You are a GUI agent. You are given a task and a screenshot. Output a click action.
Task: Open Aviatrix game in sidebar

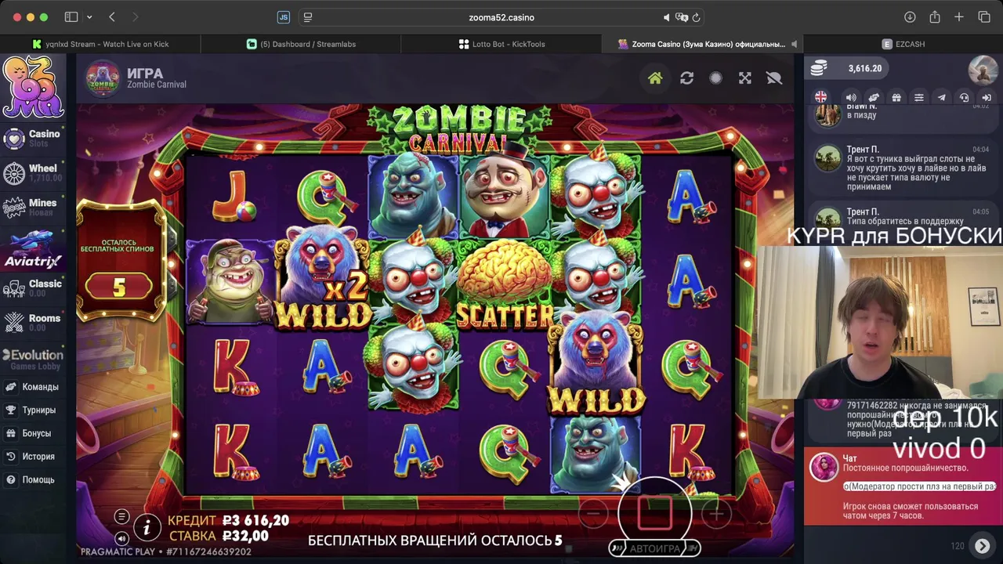click(33, 249)
